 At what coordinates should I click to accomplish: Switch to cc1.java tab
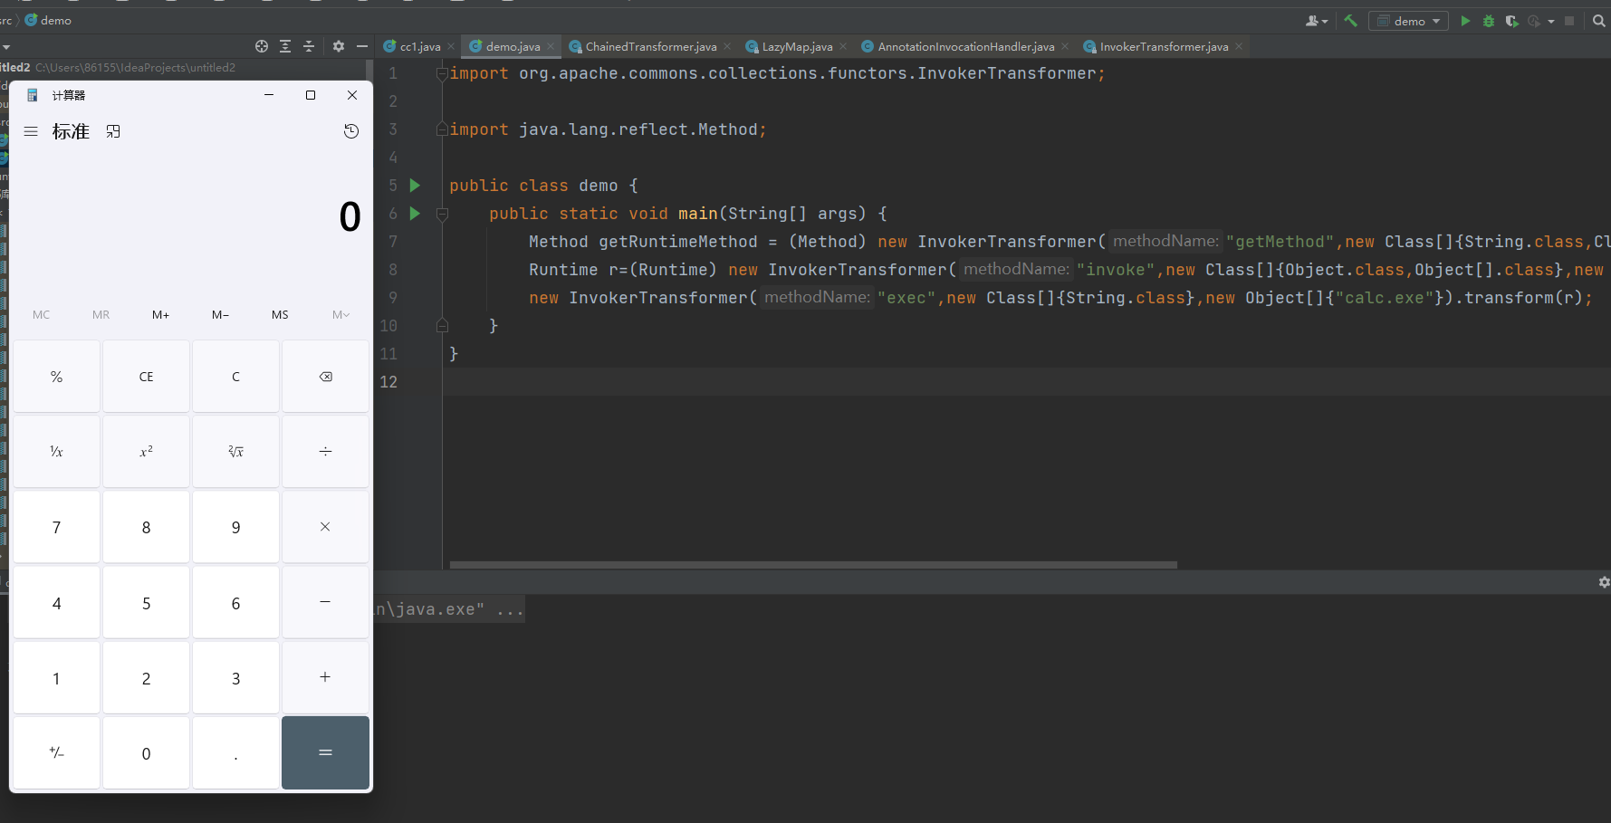[420, 46]
